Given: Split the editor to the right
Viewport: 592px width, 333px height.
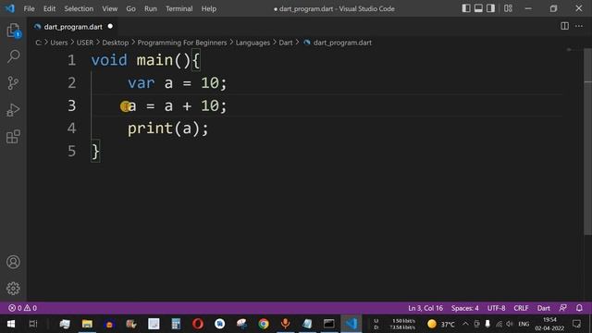Looking at the screenshot, I should coord(564,26).
